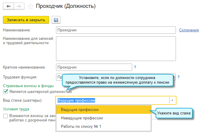Open the Склонения link
The height and width of the screenshot is (133, 201).
point(189,30)
